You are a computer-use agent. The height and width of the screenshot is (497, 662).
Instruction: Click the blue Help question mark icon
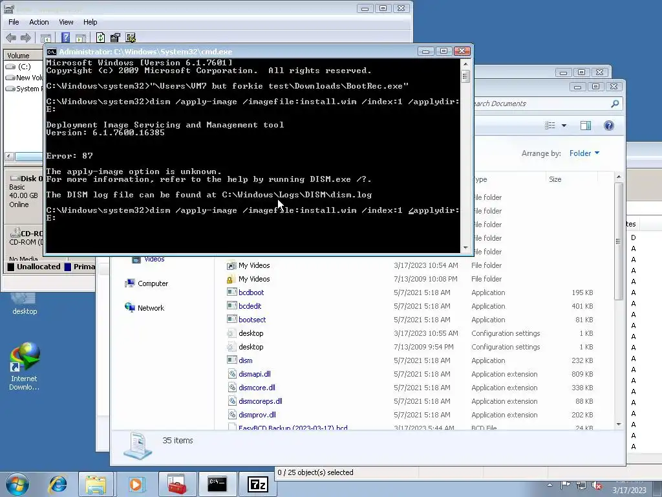(x=65, y=38)
